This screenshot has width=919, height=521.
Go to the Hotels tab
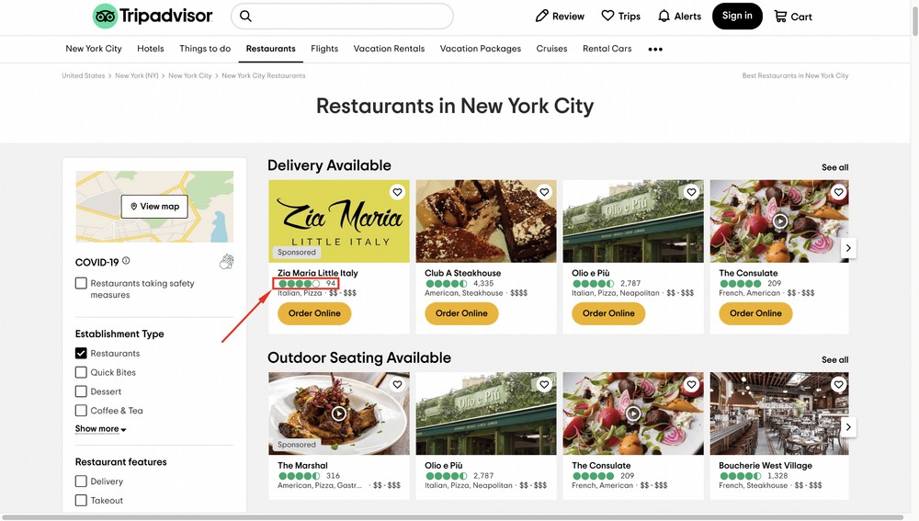151,49
